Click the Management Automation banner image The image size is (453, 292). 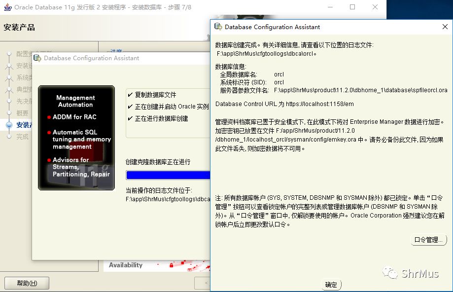click(x=76, y=138)
